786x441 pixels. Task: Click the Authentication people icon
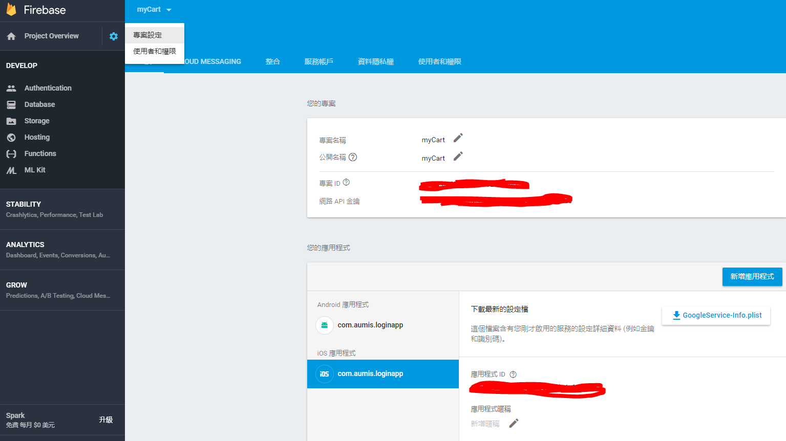[x=11, y=88]
